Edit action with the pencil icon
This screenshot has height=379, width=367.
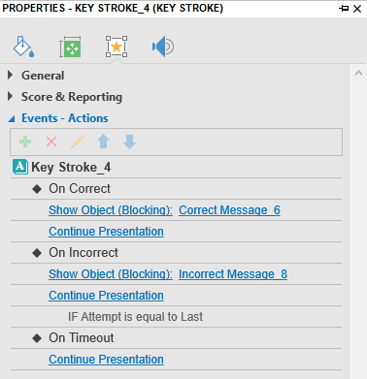(78, 142)
